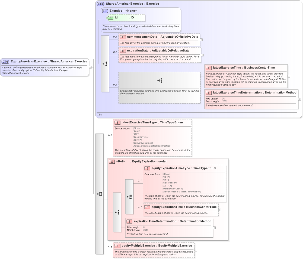Open the EquityExpiration.model group reference
The image size is (303, 259).
[149, 161]
